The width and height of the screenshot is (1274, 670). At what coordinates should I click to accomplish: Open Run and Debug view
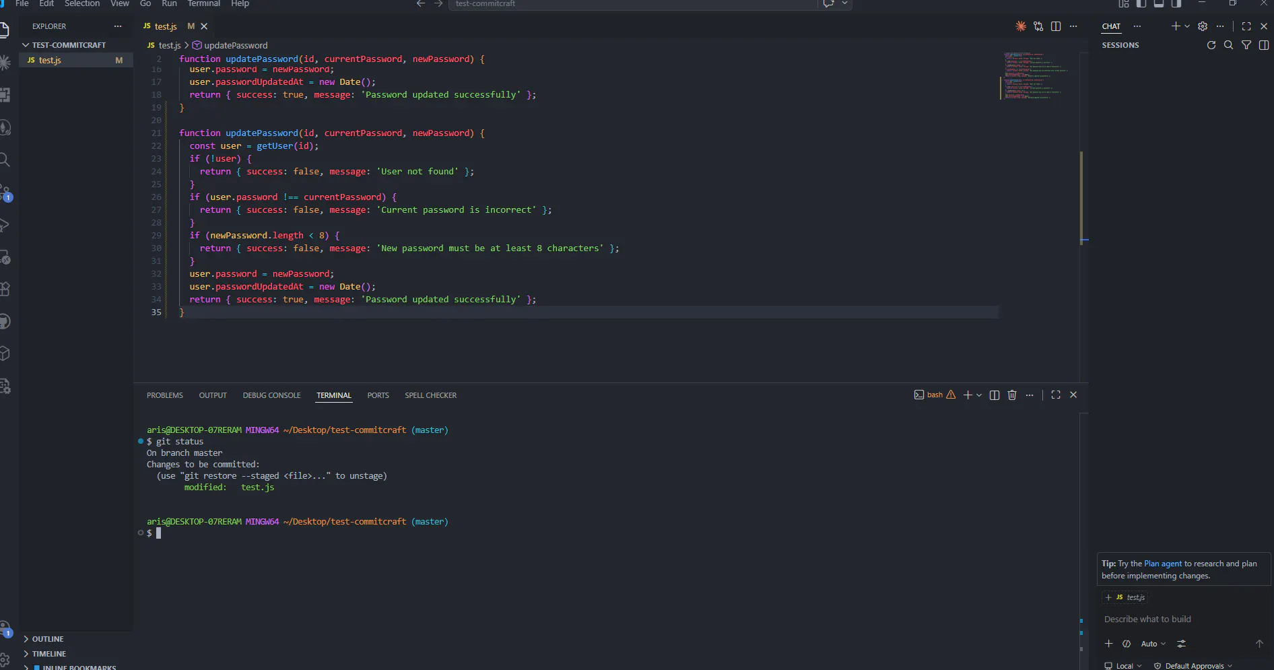[4, 224]
